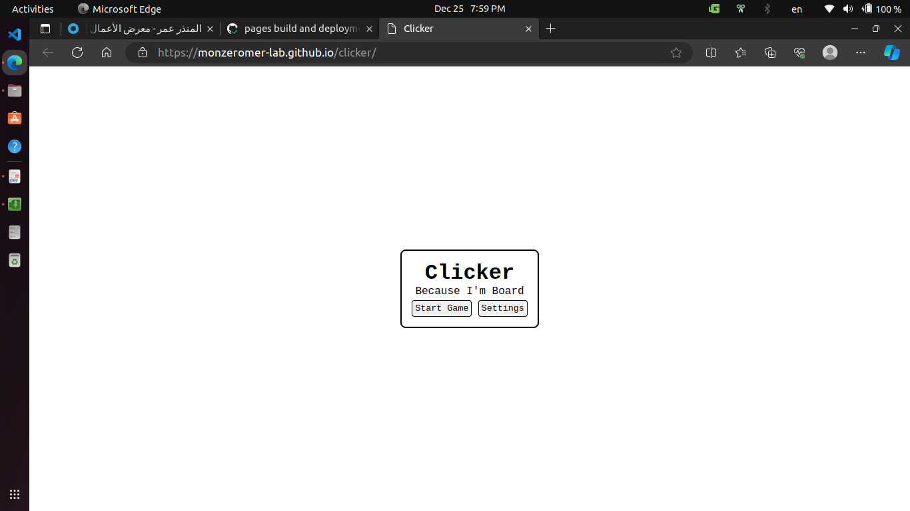Viewport: 910px width, 511px height.
Task: Open Visual Studio Code from the dock
Action: [15, 35]
